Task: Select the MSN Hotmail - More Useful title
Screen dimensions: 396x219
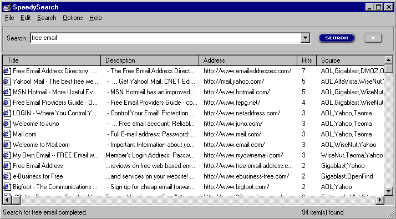Action: coord(55,92)
